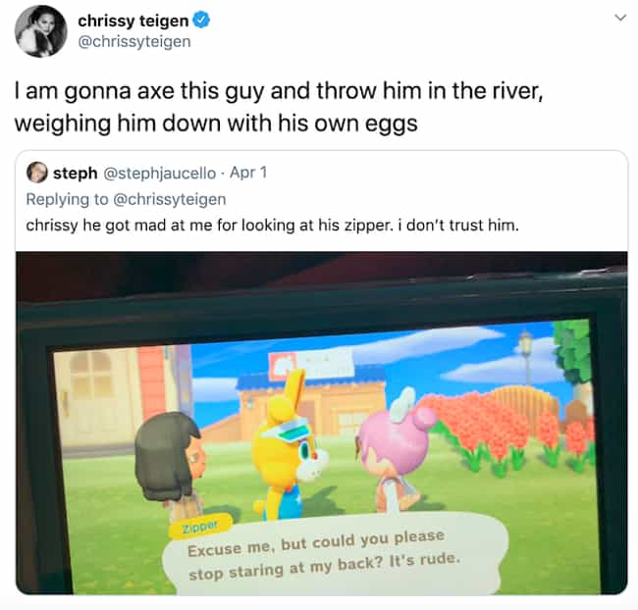Click the @chrissyteigen mention in Replying to

tap(169, 199)
